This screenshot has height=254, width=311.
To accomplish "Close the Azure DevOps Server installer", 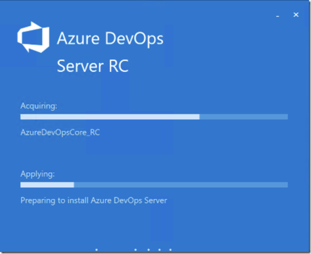I will click(x=296, y=15).
